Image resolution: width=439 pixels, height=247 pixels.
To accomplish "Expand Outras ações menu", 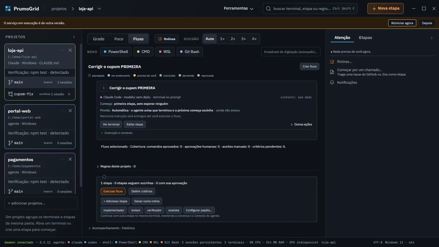I will (301, 124).
